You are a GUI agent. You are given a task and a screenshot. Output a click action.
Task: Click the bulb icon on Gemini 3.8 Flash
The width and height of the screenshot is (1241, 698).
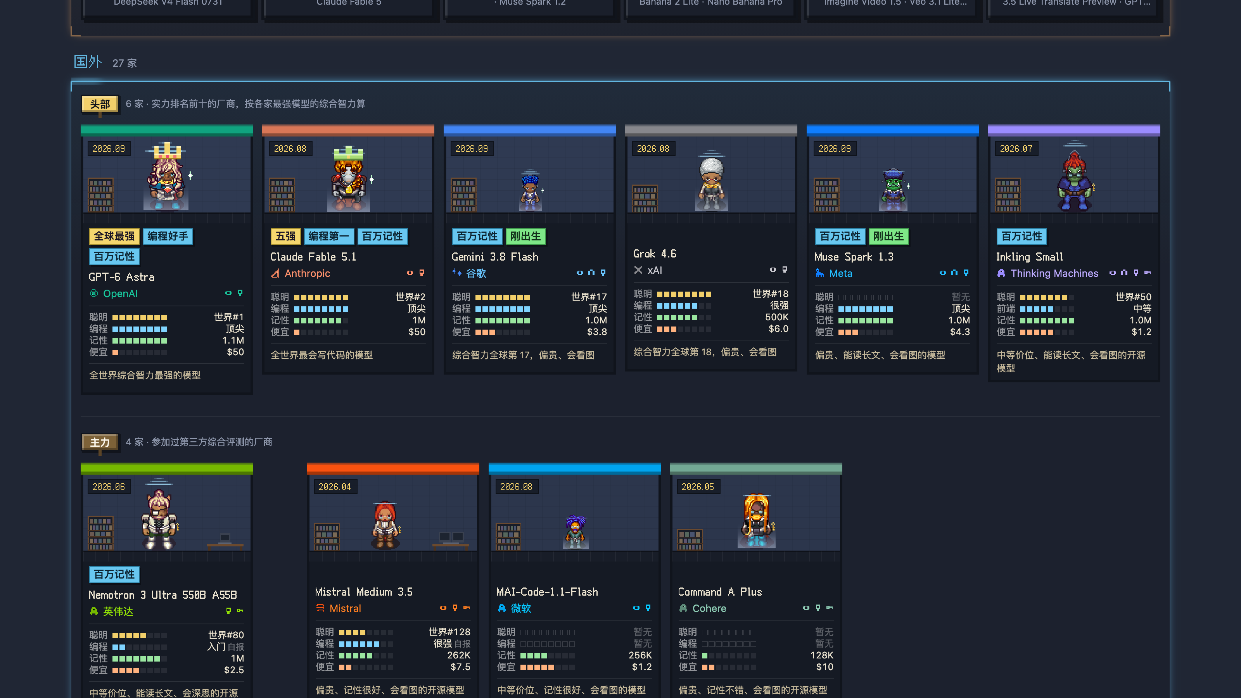(603, 273)
